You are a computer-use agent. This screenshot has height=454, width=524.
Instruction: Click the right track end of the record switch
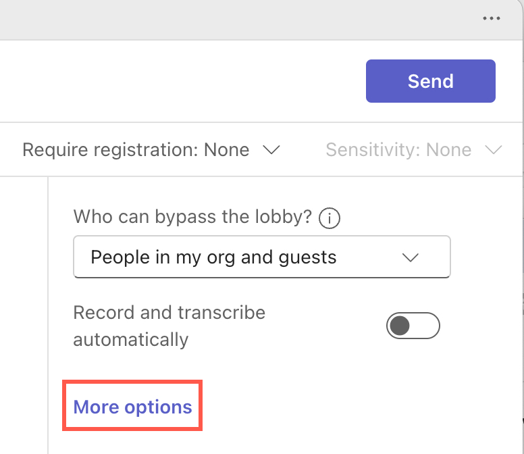coord(429,326)
